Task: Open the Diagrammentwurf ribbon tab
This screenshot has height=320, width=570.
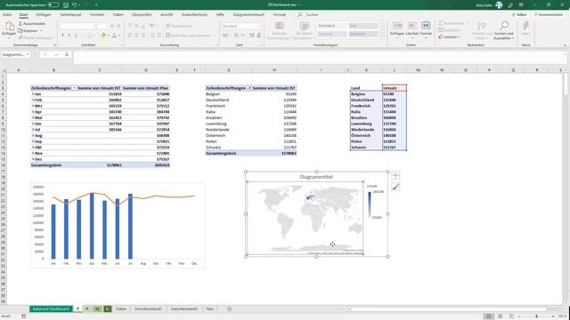Action: tap(248, 14)
